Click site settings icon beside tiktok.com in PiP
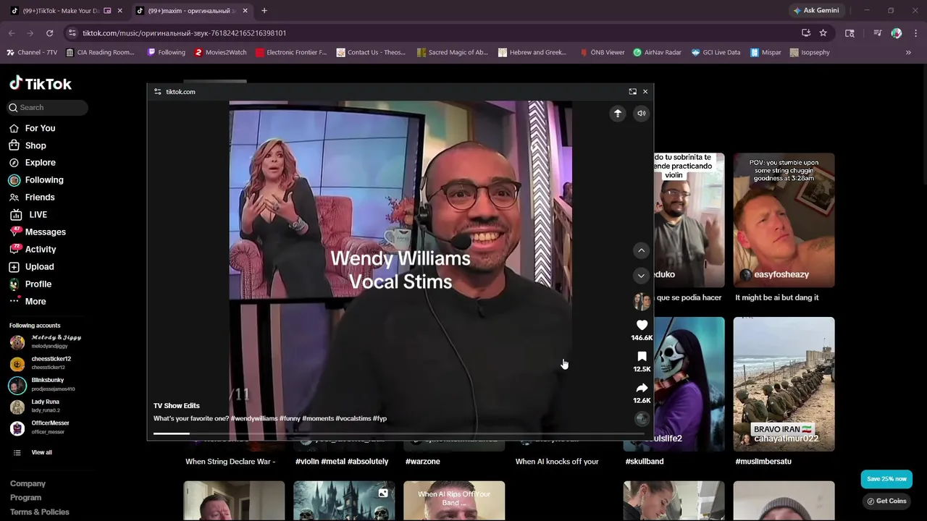This screenshot has width=927, height=521. (x=158, y=92)
